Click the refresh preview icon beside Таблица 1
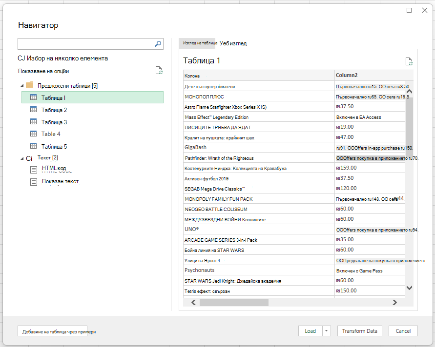This screenshot has height=347, width=435. point(409,61)
